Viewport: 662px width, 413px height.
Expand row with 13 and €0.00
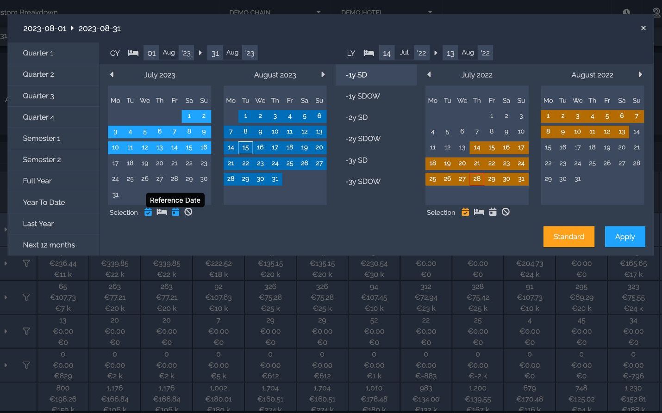point(6,331)
